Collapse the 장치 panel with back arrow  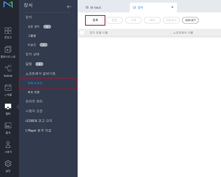tap(69, 7)
